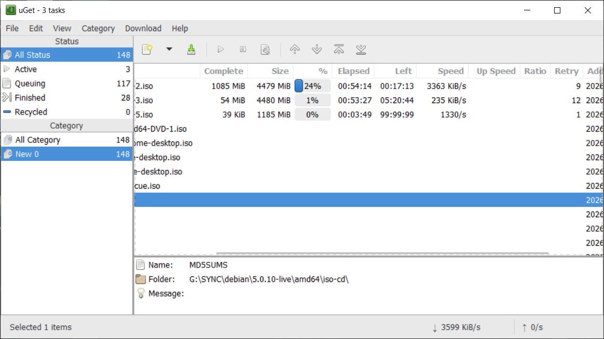Click the uGet application icon in title bar
Image resolution: width=604 pixels, height=339 pixels.
[x=10, y=10]
